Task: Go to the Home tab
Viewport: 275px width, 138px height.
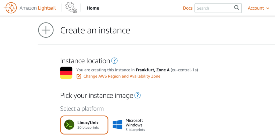Action: 93,8
